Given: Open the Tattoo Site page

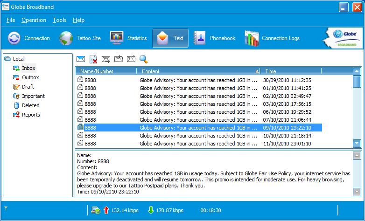Looking at the screenshot, I should (x=80, y=38).
